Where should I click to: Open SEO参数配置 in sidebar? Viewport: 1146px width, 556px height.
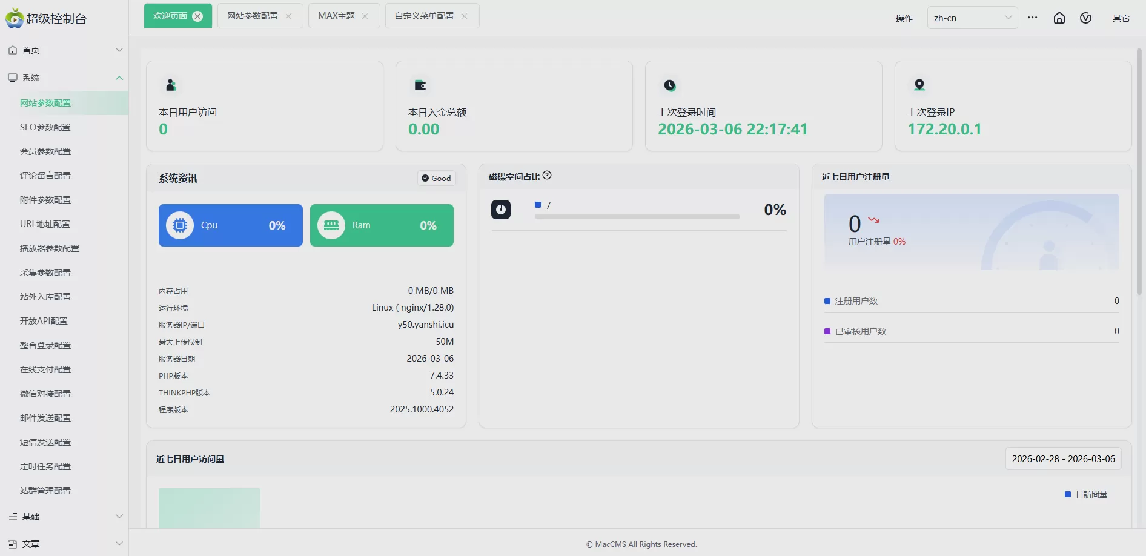tap(45, 127)
